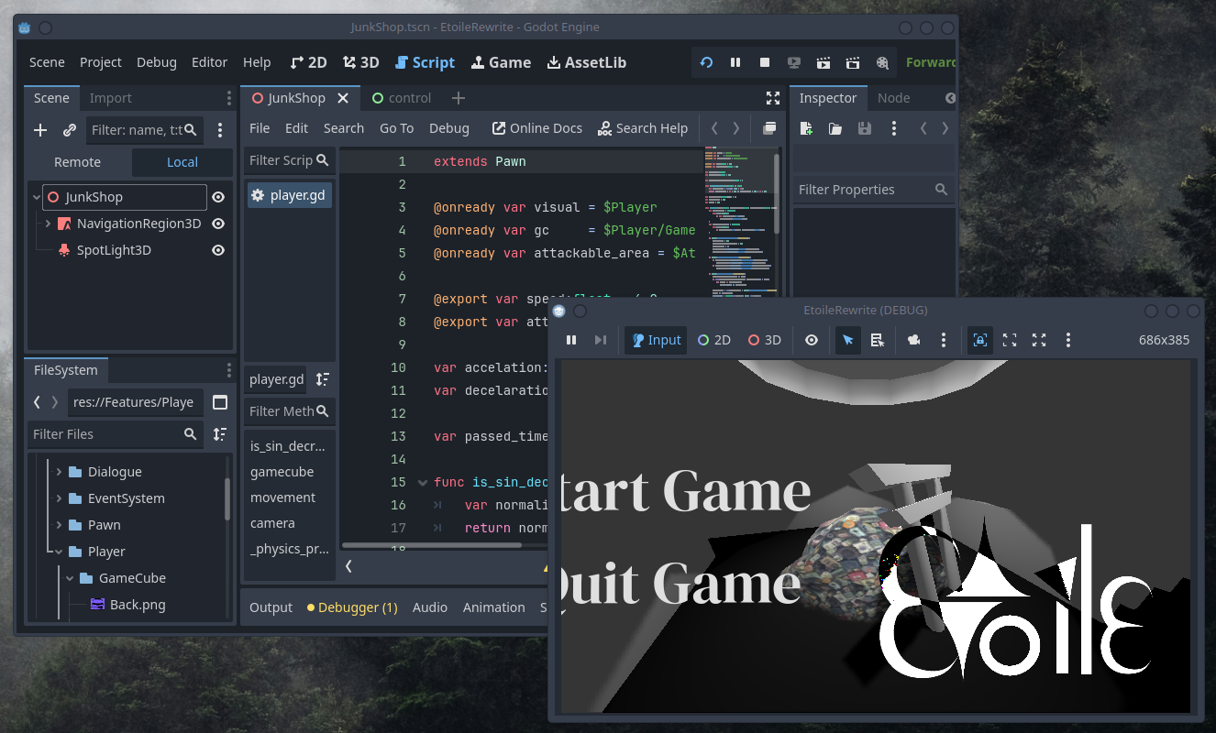This screenshot has width=1216, height=733.
Task: Open Online Docs
Action: pyautogui.click(x=537, y=128)
